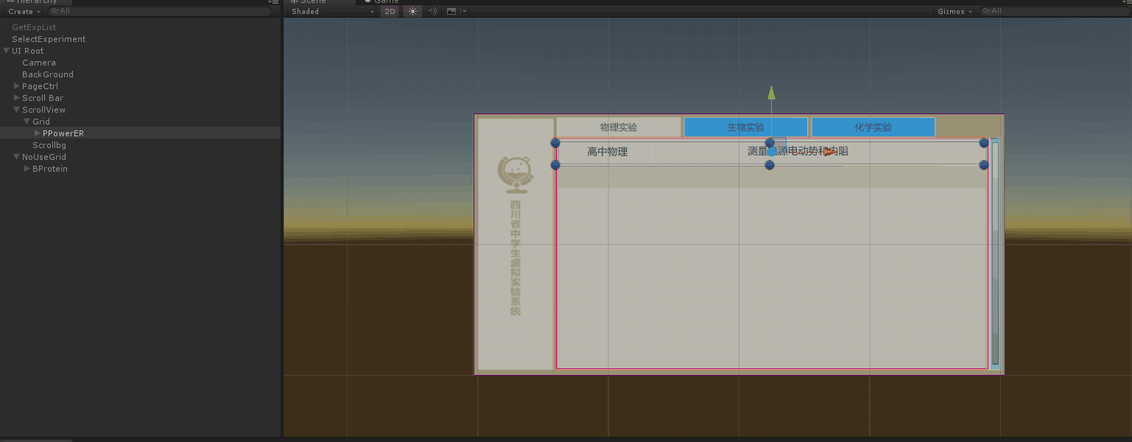Select the PageCtrl row label
1132x442 pixels.
tap(40, 86)
